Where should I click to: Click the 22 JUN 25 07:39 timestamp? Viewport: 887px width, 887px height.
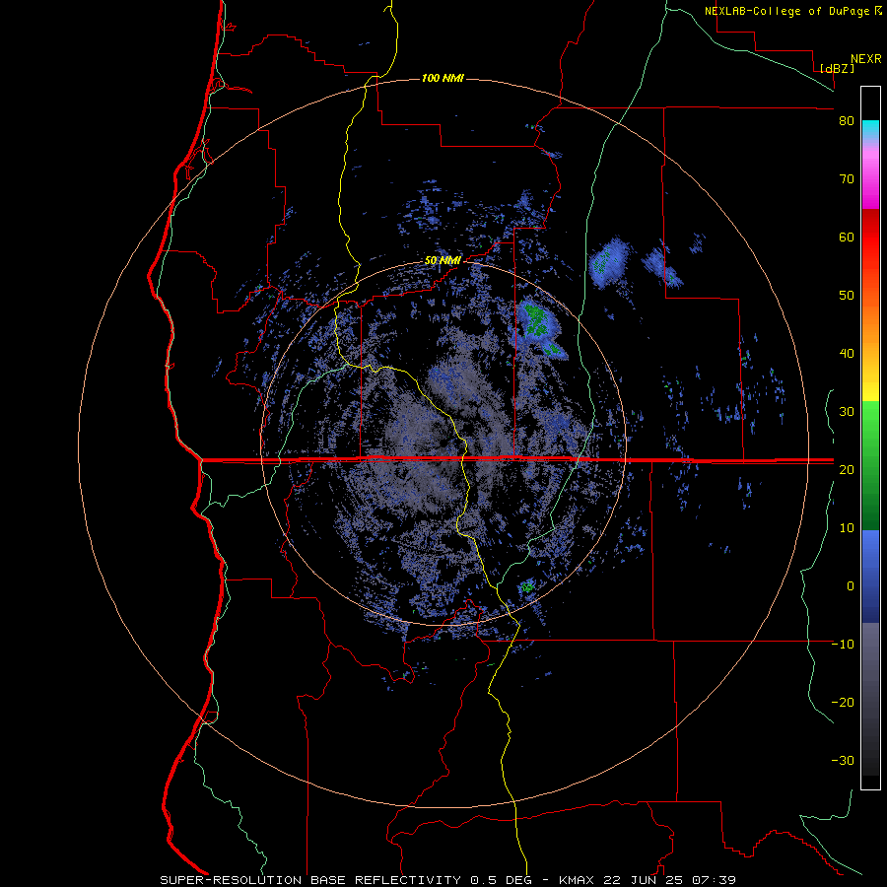[x=668, y=880]
